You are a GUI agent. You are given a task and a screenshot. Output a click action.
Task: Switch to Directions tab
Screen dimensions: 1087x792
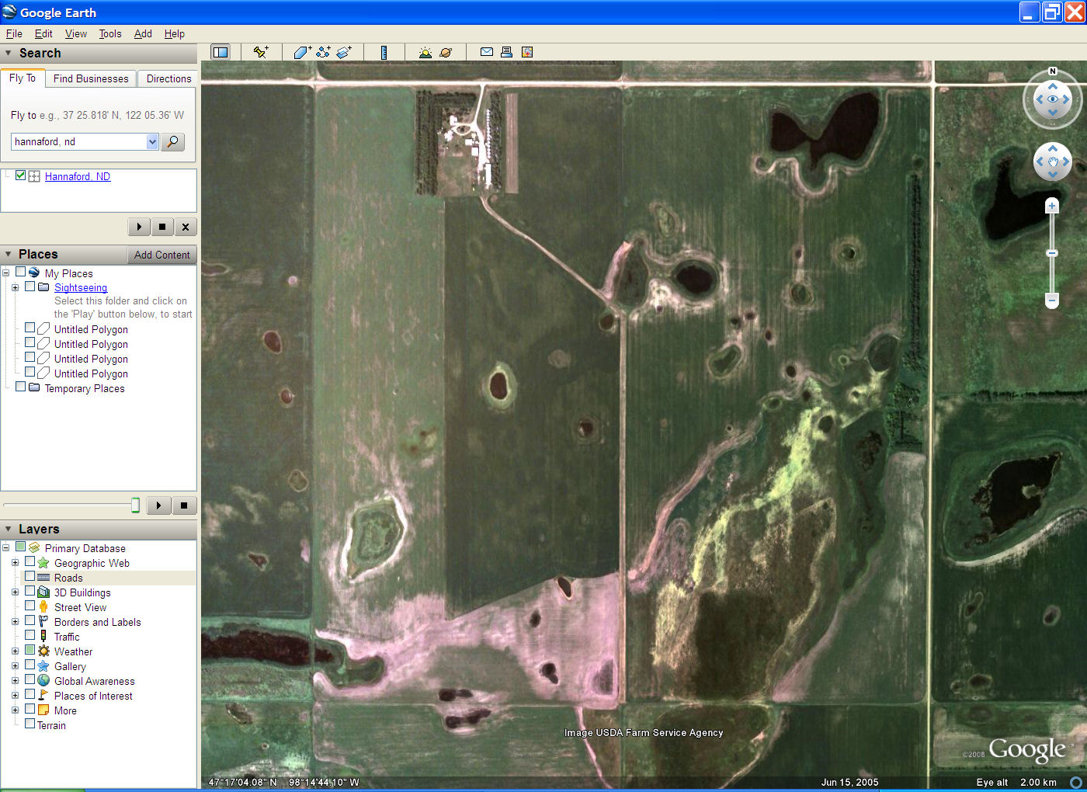[x=168, y=78]
